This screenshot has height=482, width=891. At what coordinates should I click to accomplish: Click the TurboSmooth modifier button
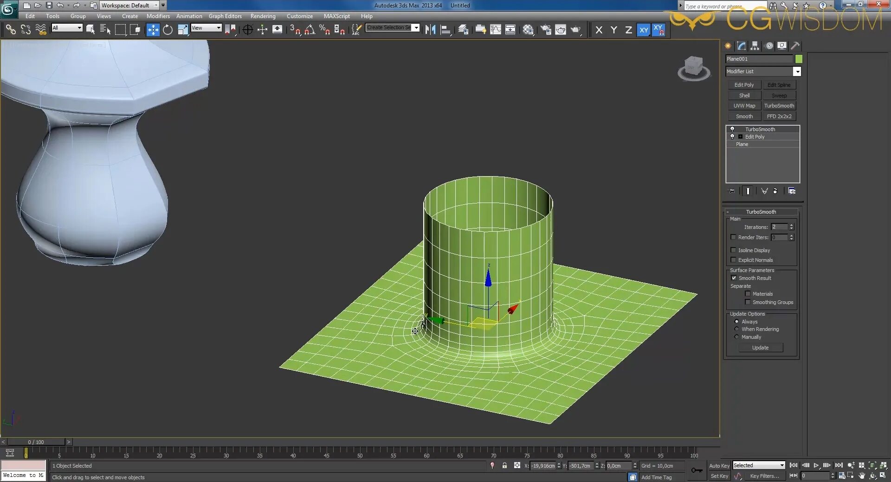(x=779, y=106)
